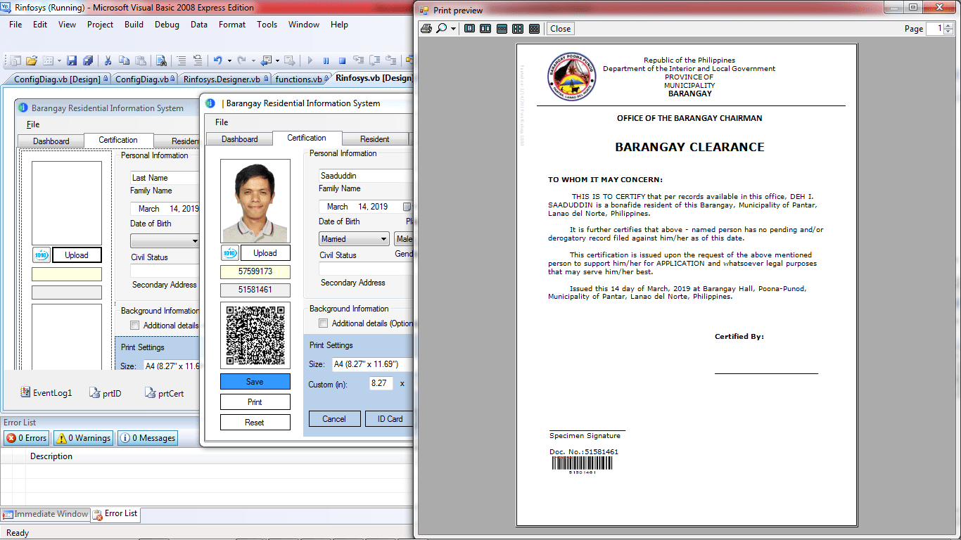Choose the two-page layout icon in Print preview
This screenshot has width=961, height=540.
pos(485,29)
